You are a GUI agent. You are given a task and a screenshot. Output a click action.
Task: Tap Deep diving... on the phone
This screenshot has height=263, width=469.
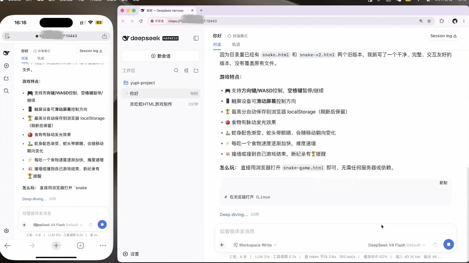coord(34,199)
